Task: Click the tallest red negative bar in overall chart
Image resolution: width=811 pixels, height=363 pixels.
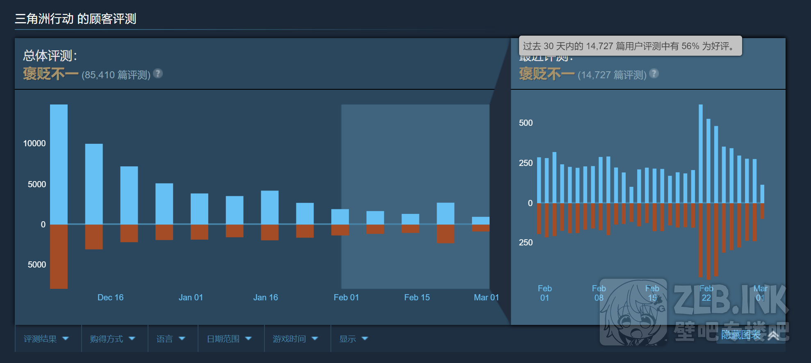Action: (x=59, y=256)
